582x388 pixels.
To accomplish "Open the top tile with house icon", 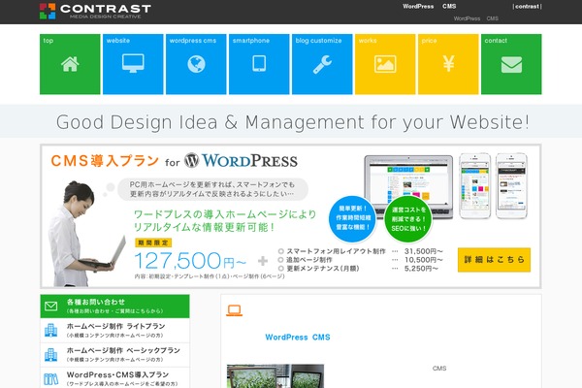I will click(x=70, y=64).
